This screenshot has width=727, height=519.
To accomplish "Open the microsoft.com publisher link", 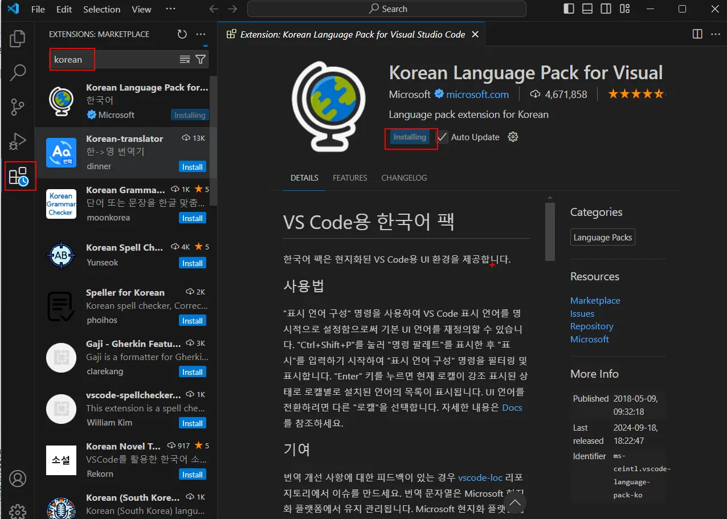I will tap(477, 95).
